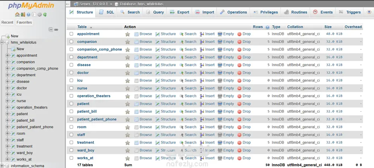The width and height of the screenshot is (374, 168).
Task: Sort by the Table column header
Action: point(82,27)
